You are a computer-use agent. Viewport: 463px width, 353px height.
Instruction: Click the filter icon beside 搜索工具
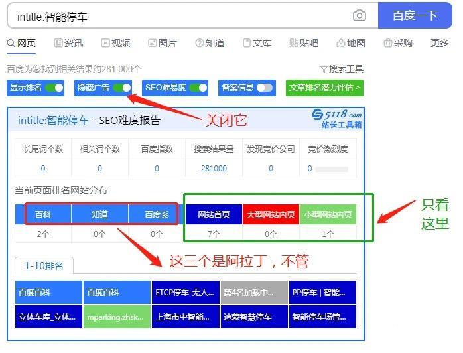[x=324, y=70]
